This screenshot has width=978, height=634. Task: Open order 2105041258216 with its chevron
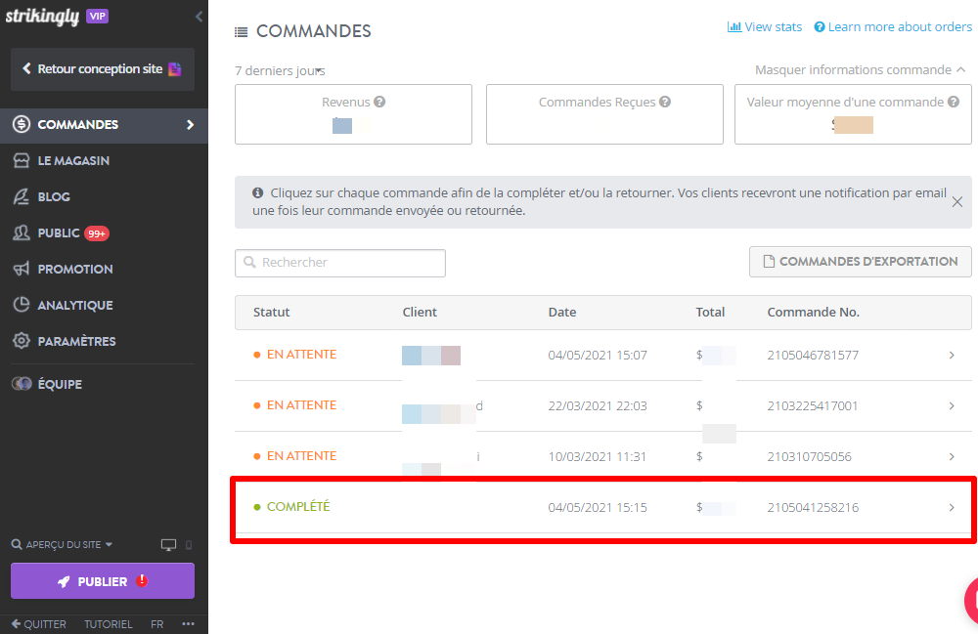coord(952,508)
